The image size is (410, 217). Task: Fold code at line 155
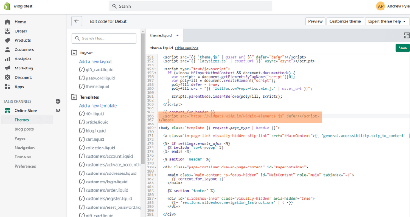[156, 73]
